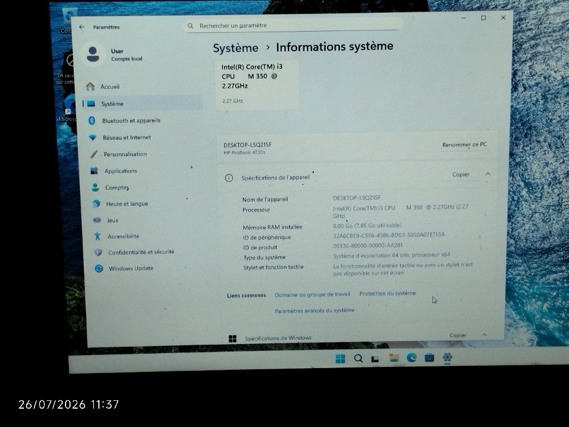The image size is (569, 427).
Task: Open Domaine ou groupe de travail link
Action: pyautogui.click(x=312, y=295)
